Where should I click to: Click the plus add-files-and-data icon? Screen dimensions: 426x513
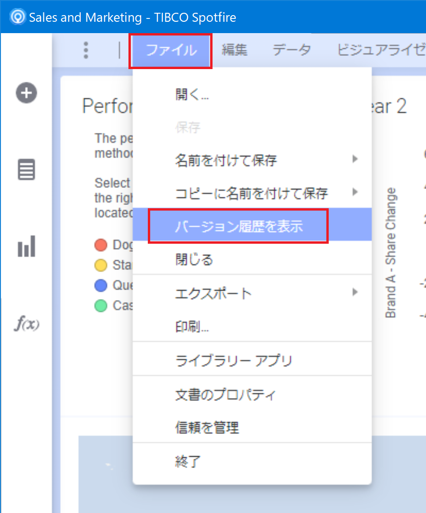[x=26, y=93]
